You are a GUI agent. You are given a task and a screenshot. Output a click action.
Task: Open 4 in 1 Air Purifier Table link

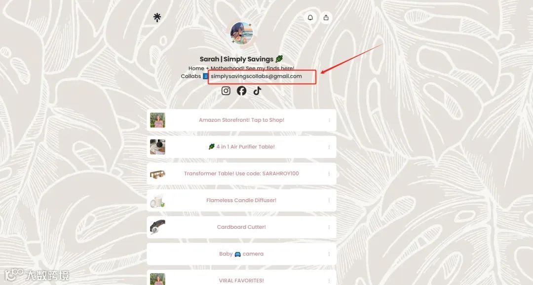(241, 147)
